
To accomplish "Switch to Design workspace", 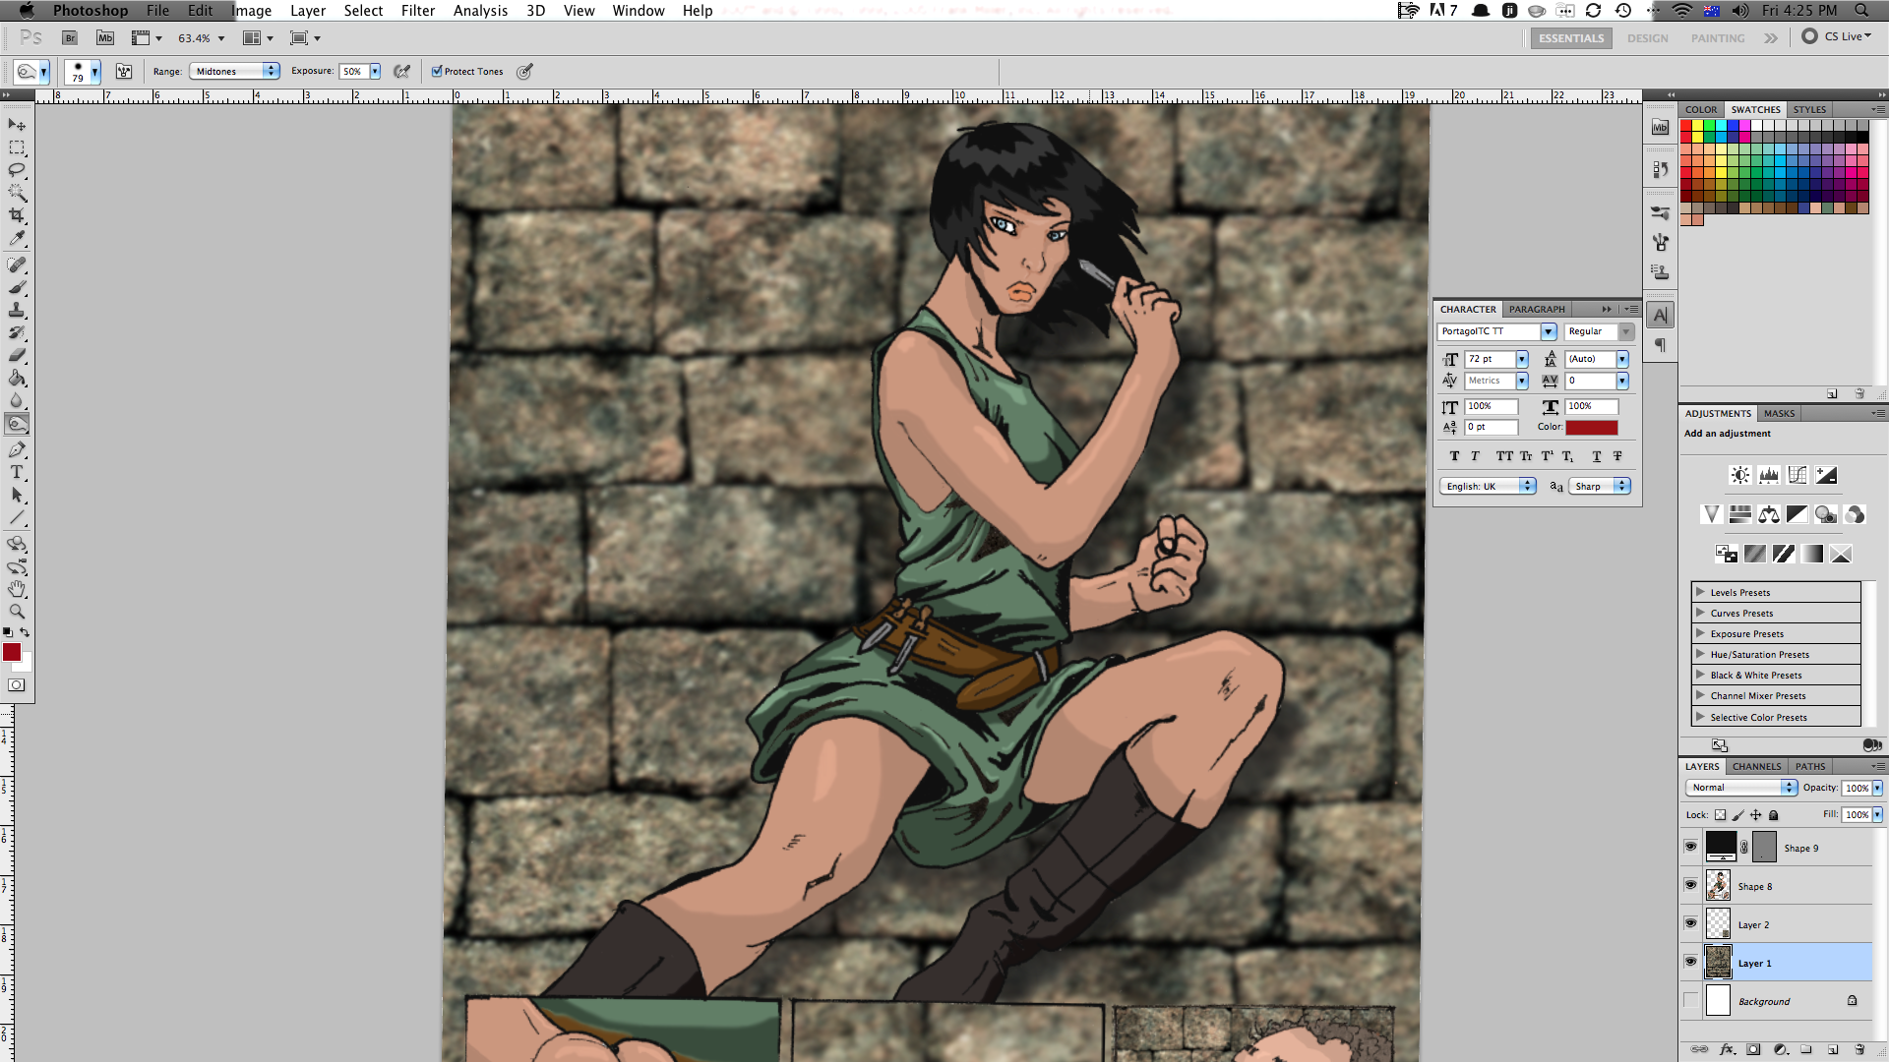I will click(1648, 38).
